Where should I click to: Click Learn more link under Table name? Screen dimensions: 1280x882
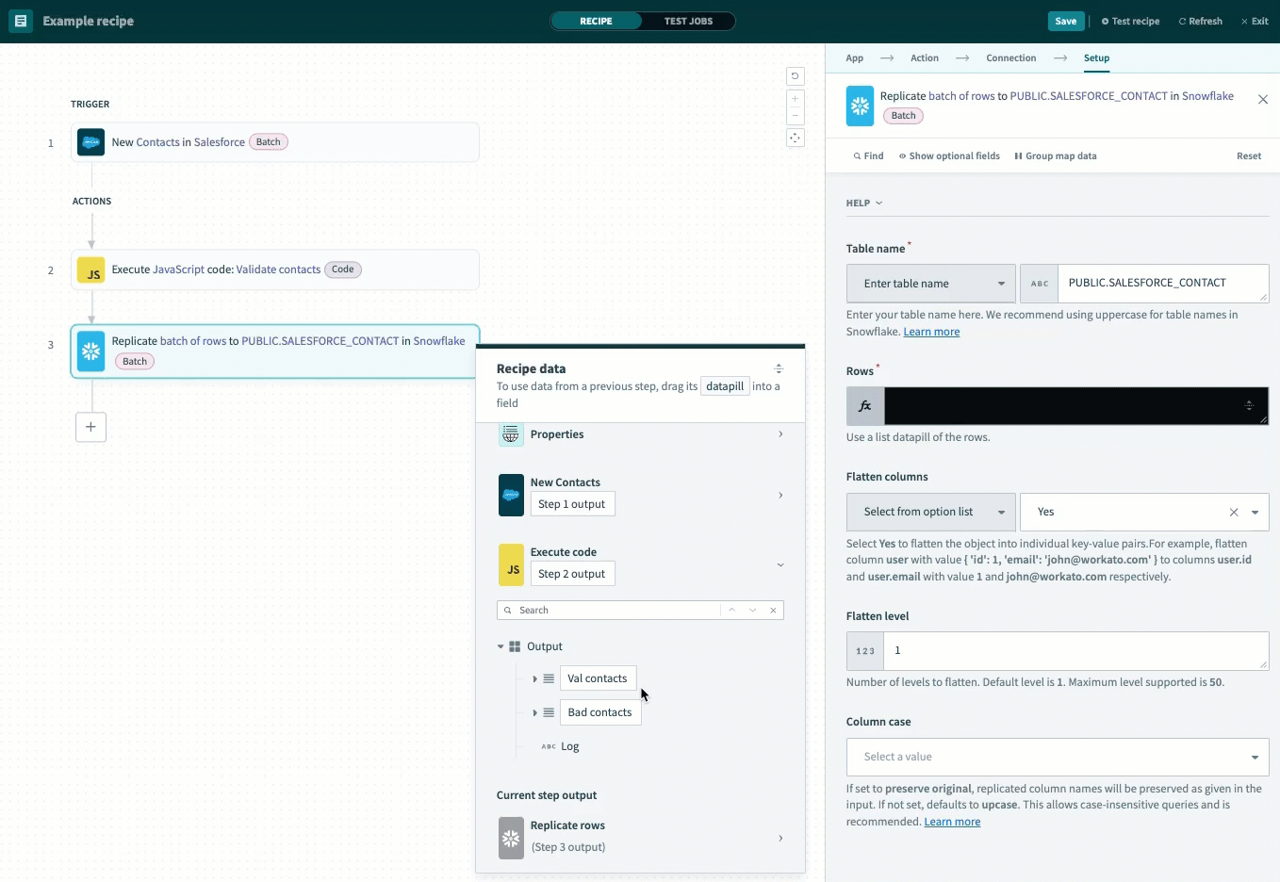[x=931, y=332]
